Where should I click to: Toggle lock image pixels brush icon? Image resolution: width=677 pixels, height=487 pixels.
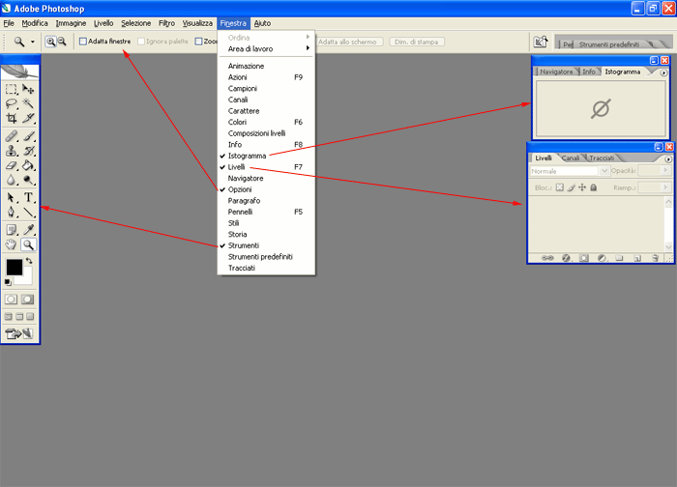point(572,187)
